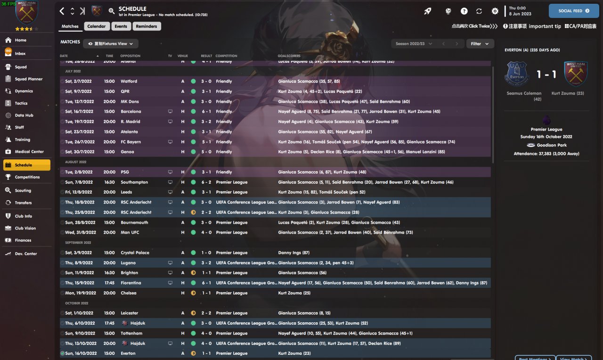Open the globe world icon
The width and height of the screenshot is (603, 360).
click(x=449, y=11)
